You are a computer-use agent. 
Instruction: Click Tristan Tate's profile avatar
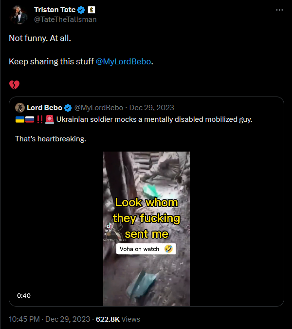click(18, 15)
